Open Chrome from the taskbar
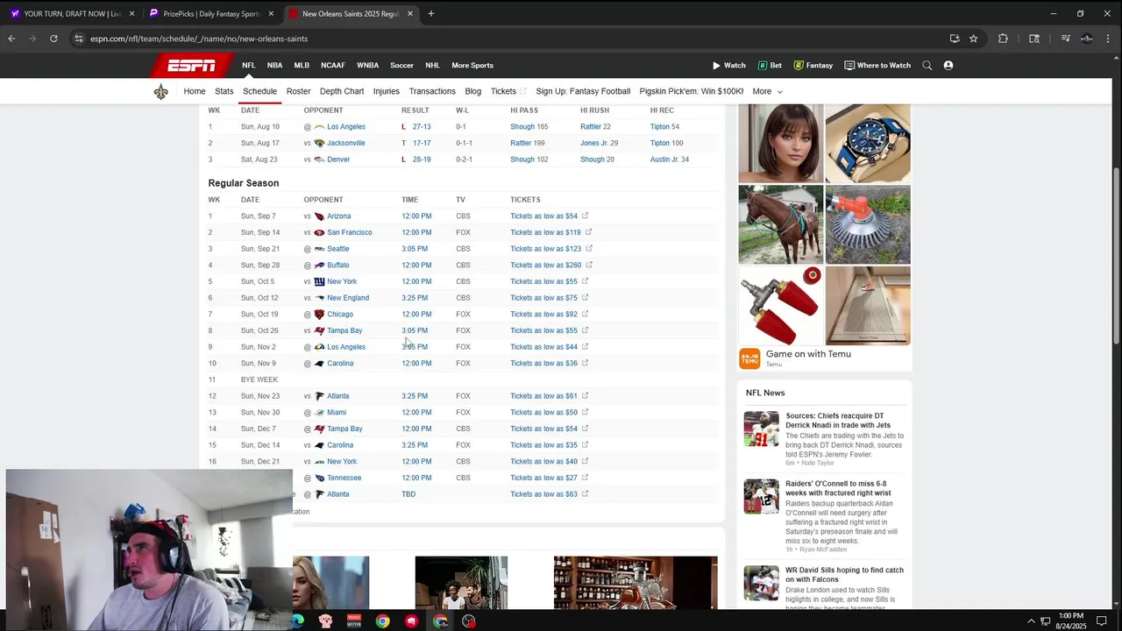The image size is (1122, 631). pyautogui.click(x=383, y=621)
